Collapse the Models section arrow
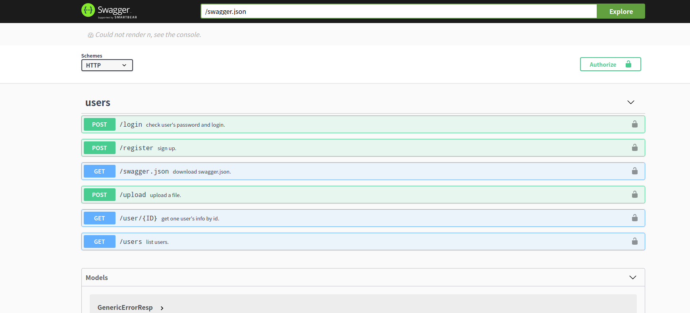Screen dimensions: 690x313 tap(632, 278)
